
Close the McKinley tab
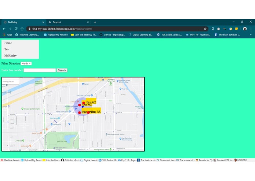43,22
